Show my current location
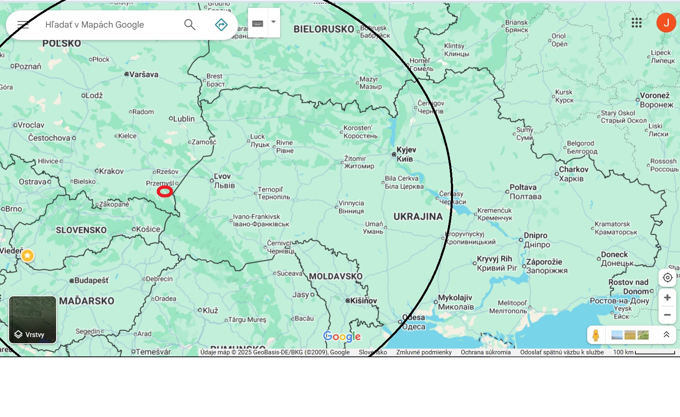 pos(667,278)
